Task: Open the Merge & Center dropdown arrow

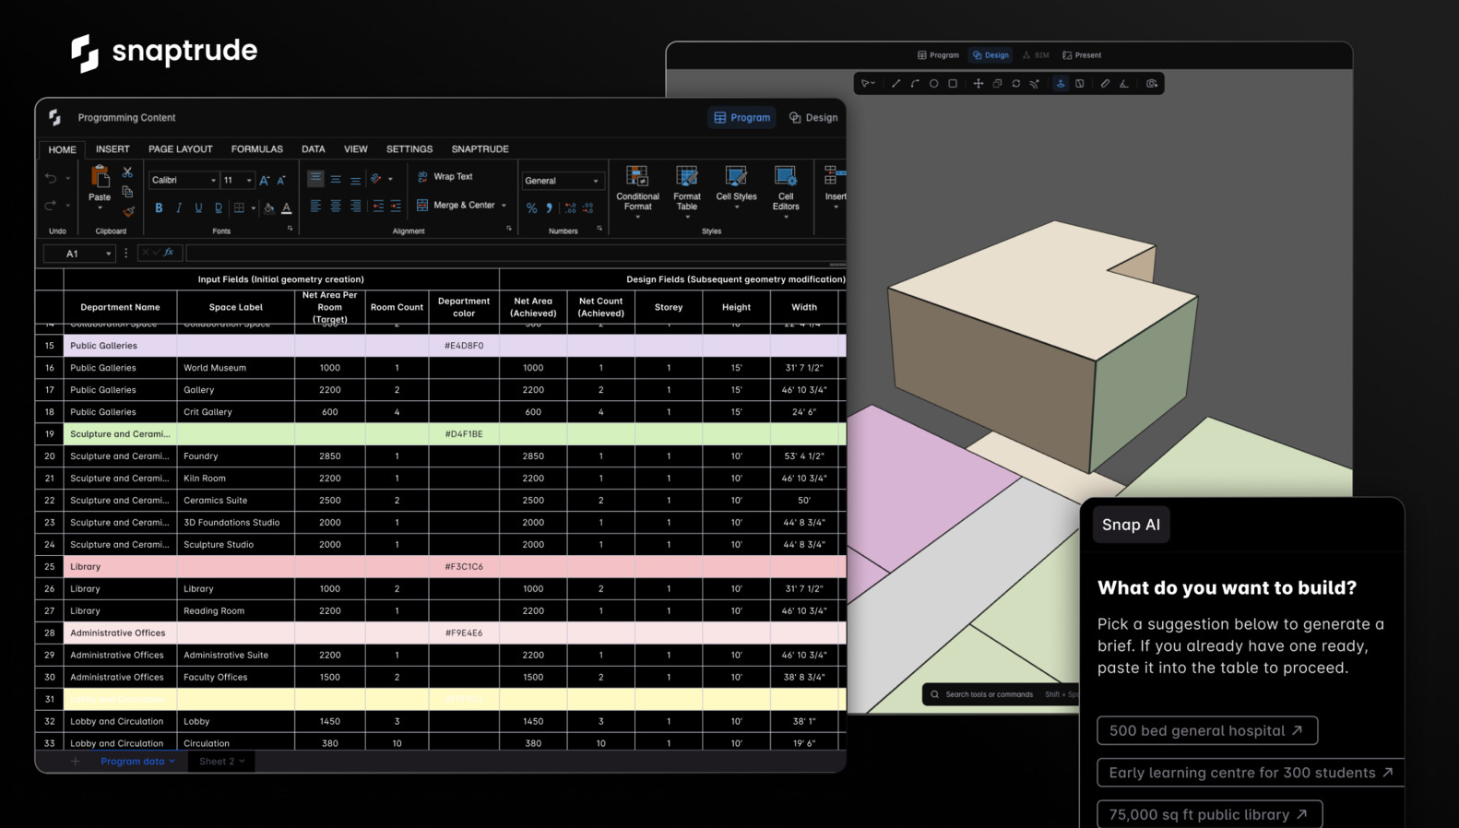Action: tap(504, 206)
